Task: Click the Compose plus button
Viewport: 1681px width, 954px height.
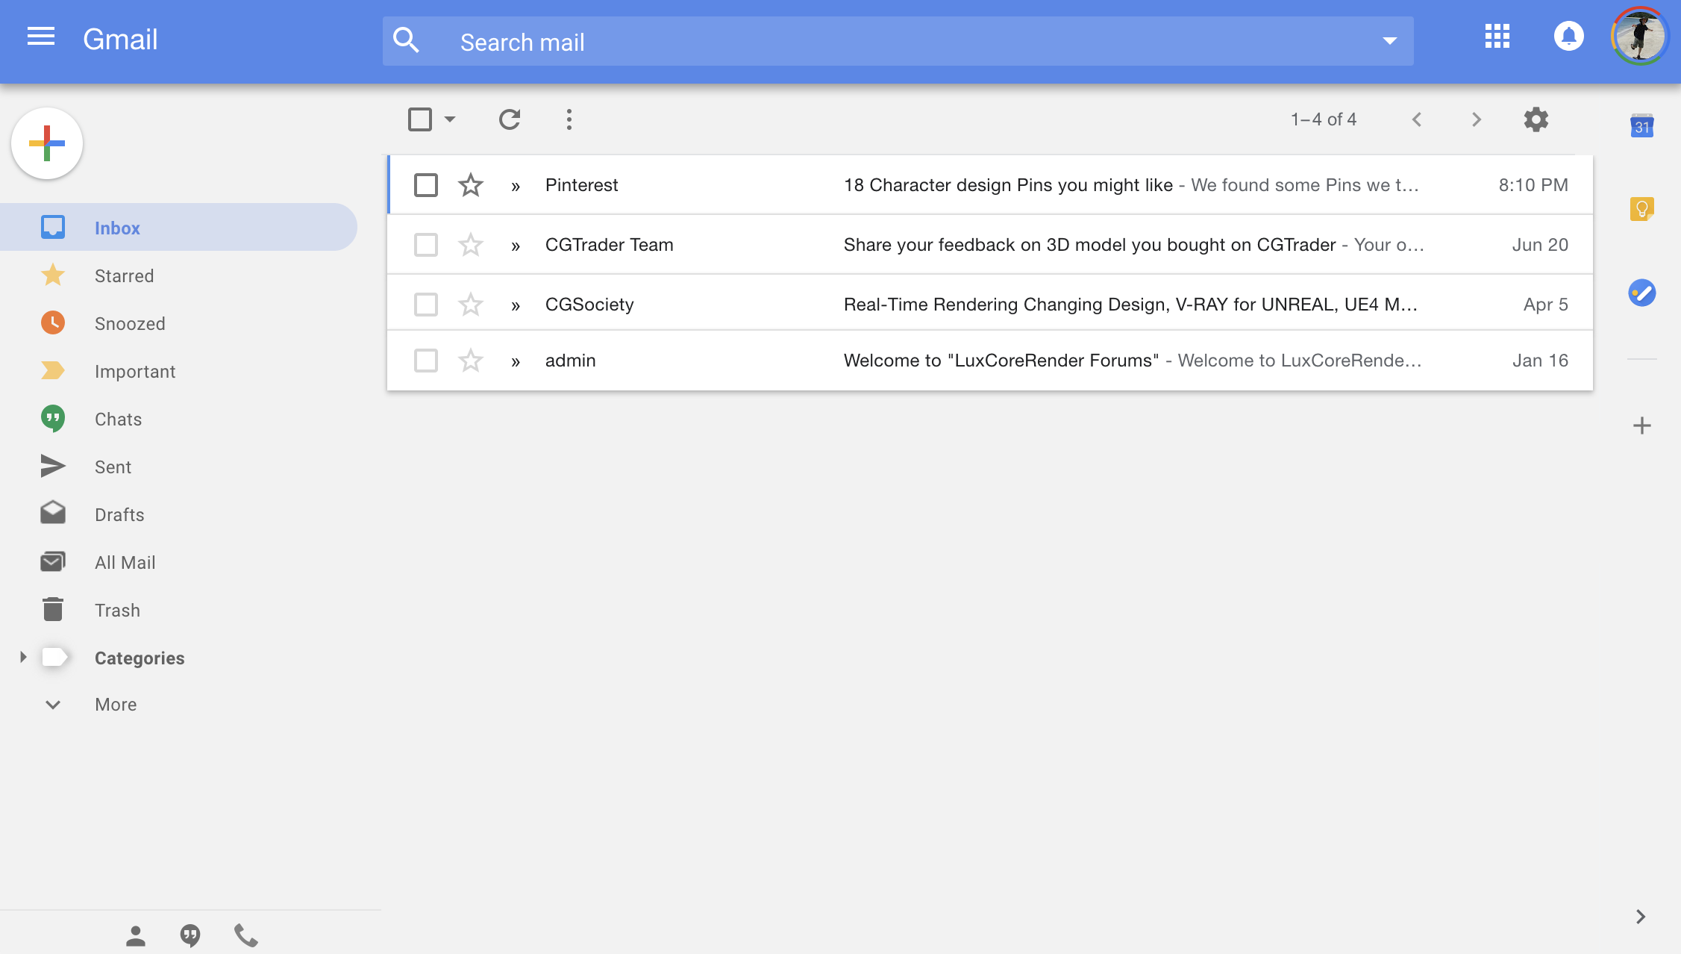Action: [46, 143]
